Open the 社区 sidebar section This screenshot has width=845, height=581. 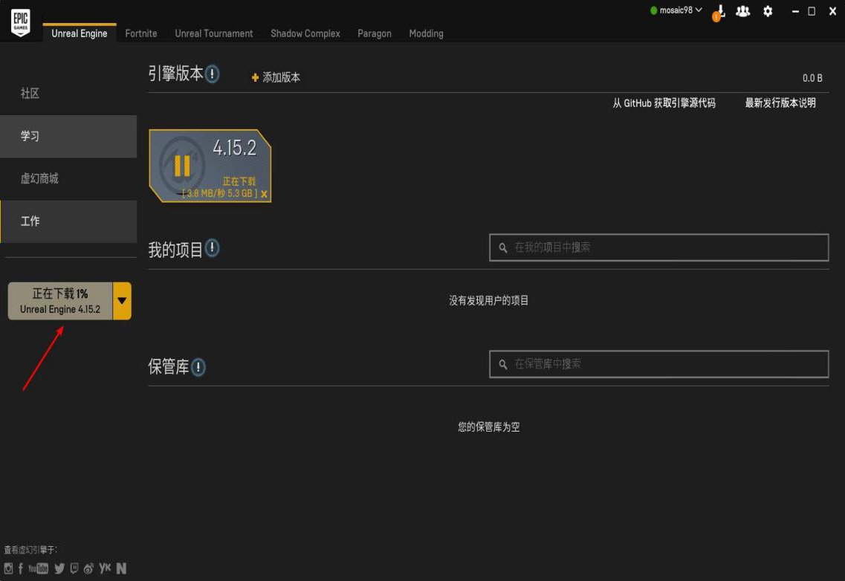point(68,93)
